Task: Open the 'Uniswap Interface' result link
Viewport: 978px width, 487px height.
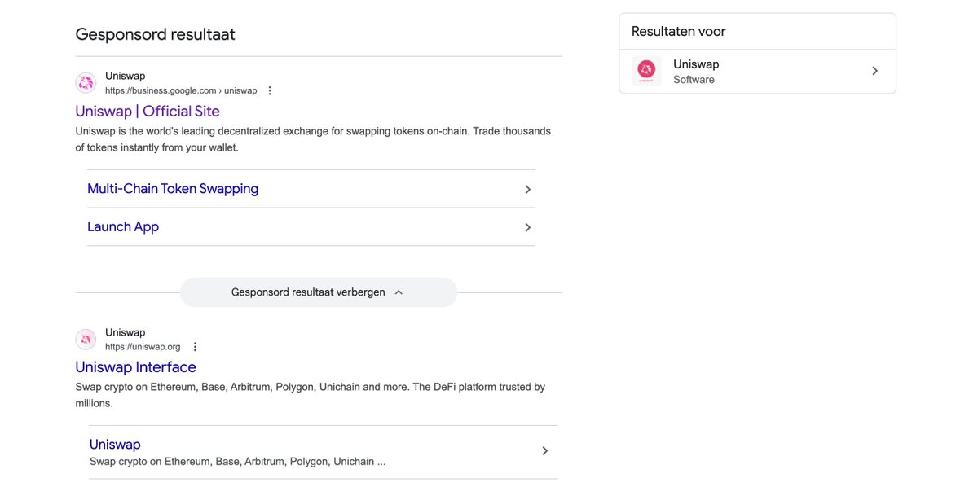Action: pos(135,367)
